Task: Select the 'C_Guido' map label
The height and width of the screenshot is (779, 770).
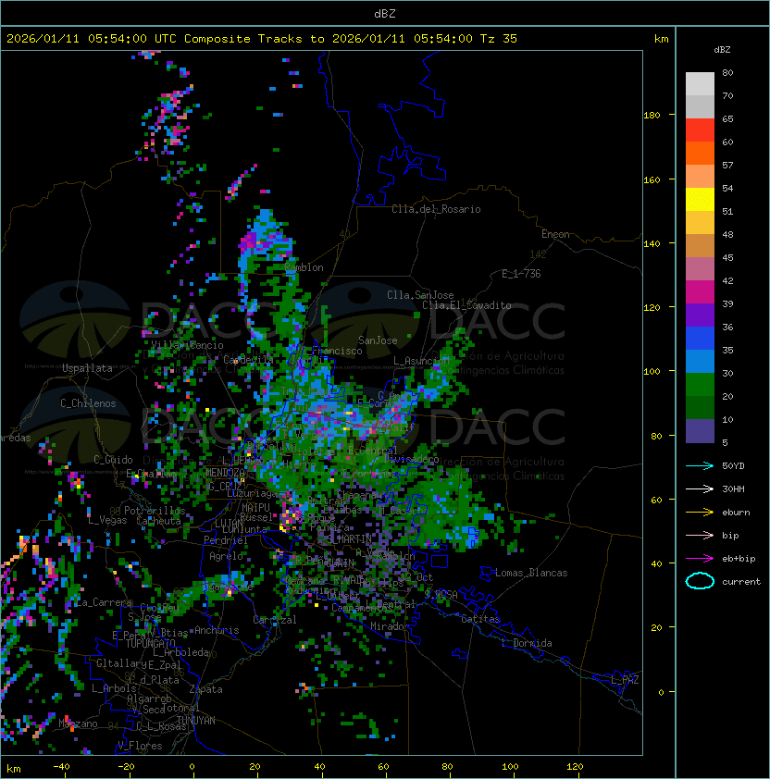Action: (x=113, y=460)
